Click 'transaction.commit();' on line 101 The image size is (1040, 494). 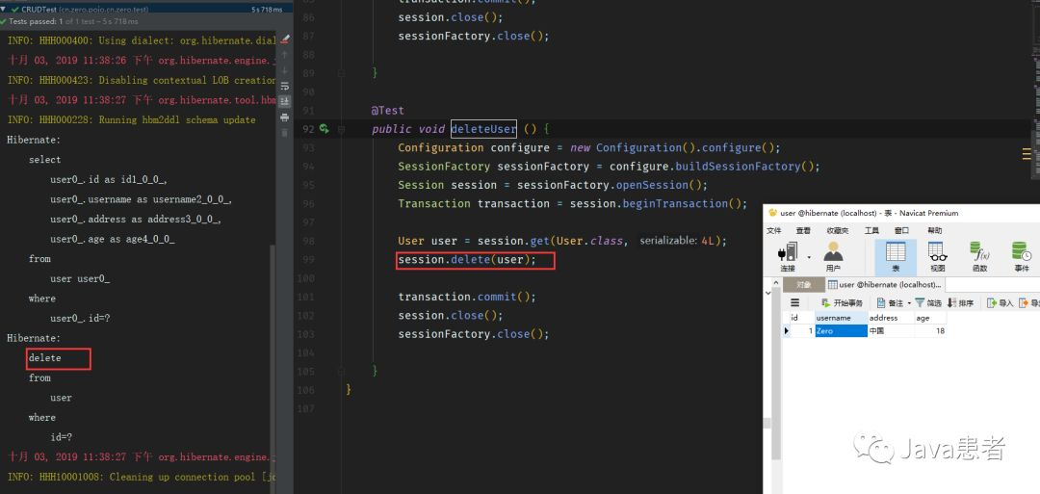(466, 297)
